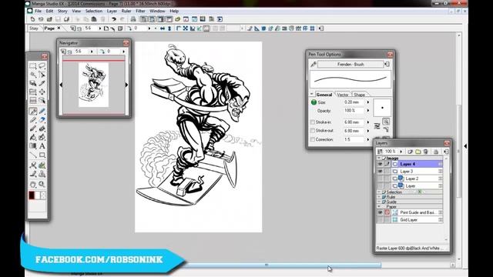Screen dimensions: 493x277
Task: Toggle the Stroke-in checkbox
Action: (313, 122)
